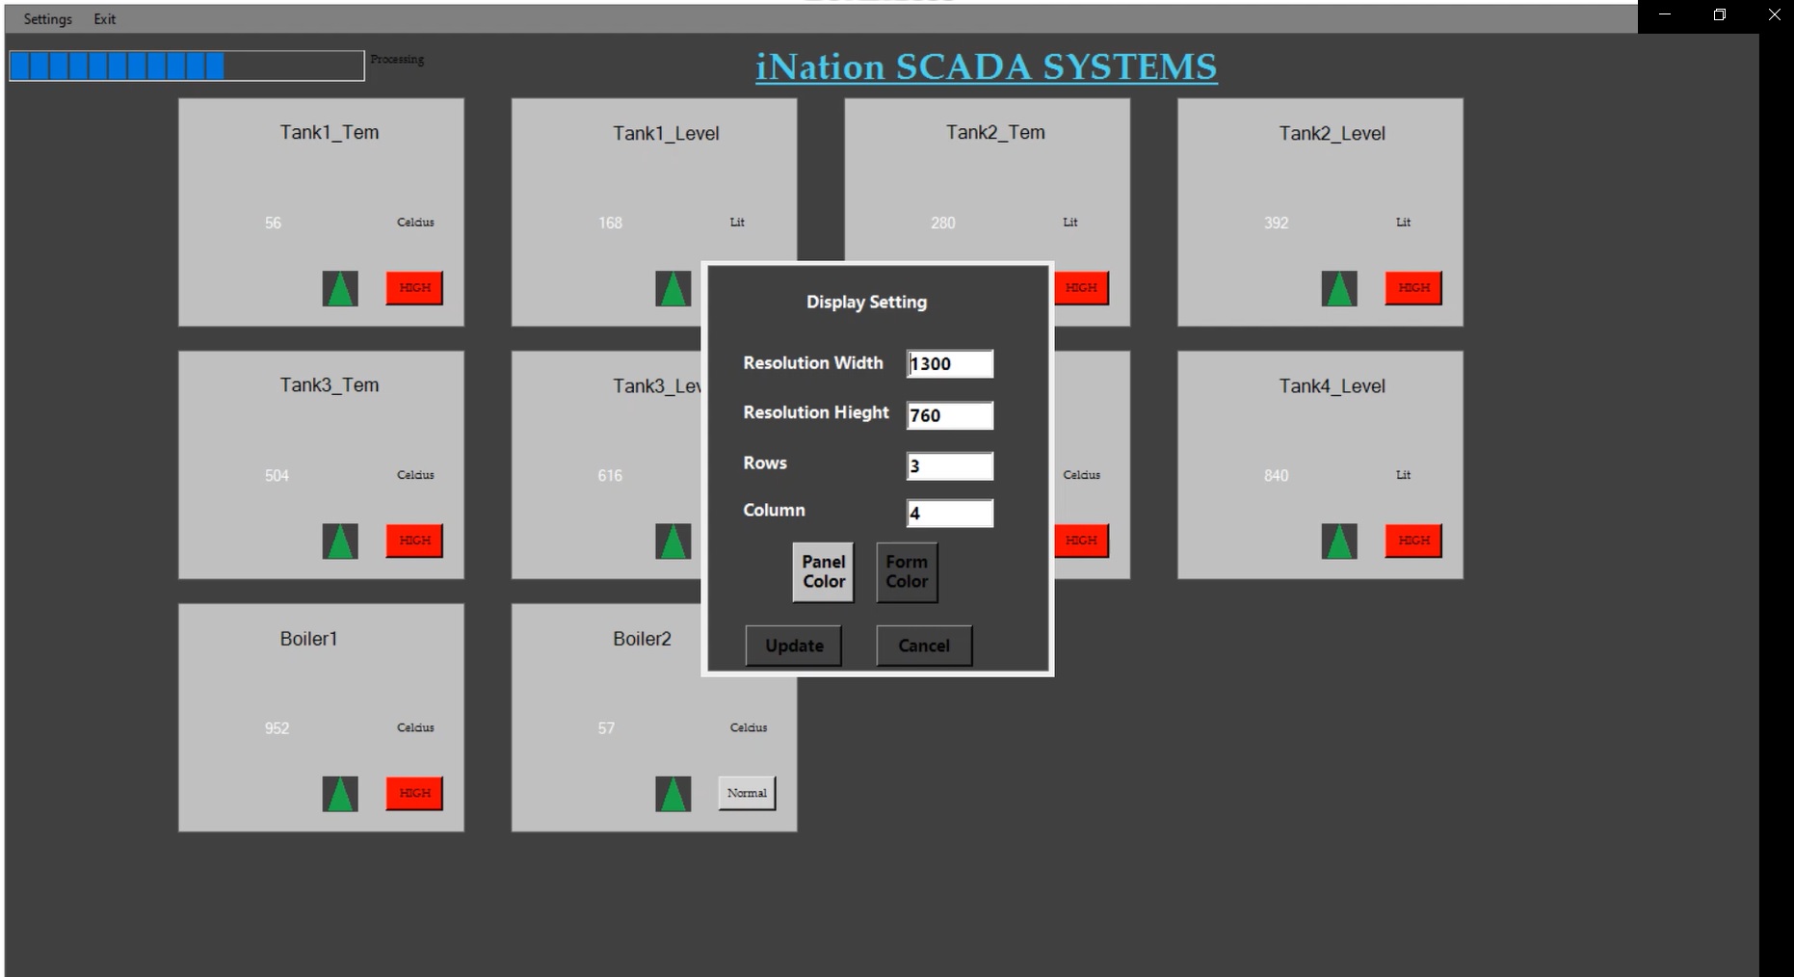Cancel the Display Setting dialog
This screenshot has height=977, width=1794.
[x=923, y=646]
